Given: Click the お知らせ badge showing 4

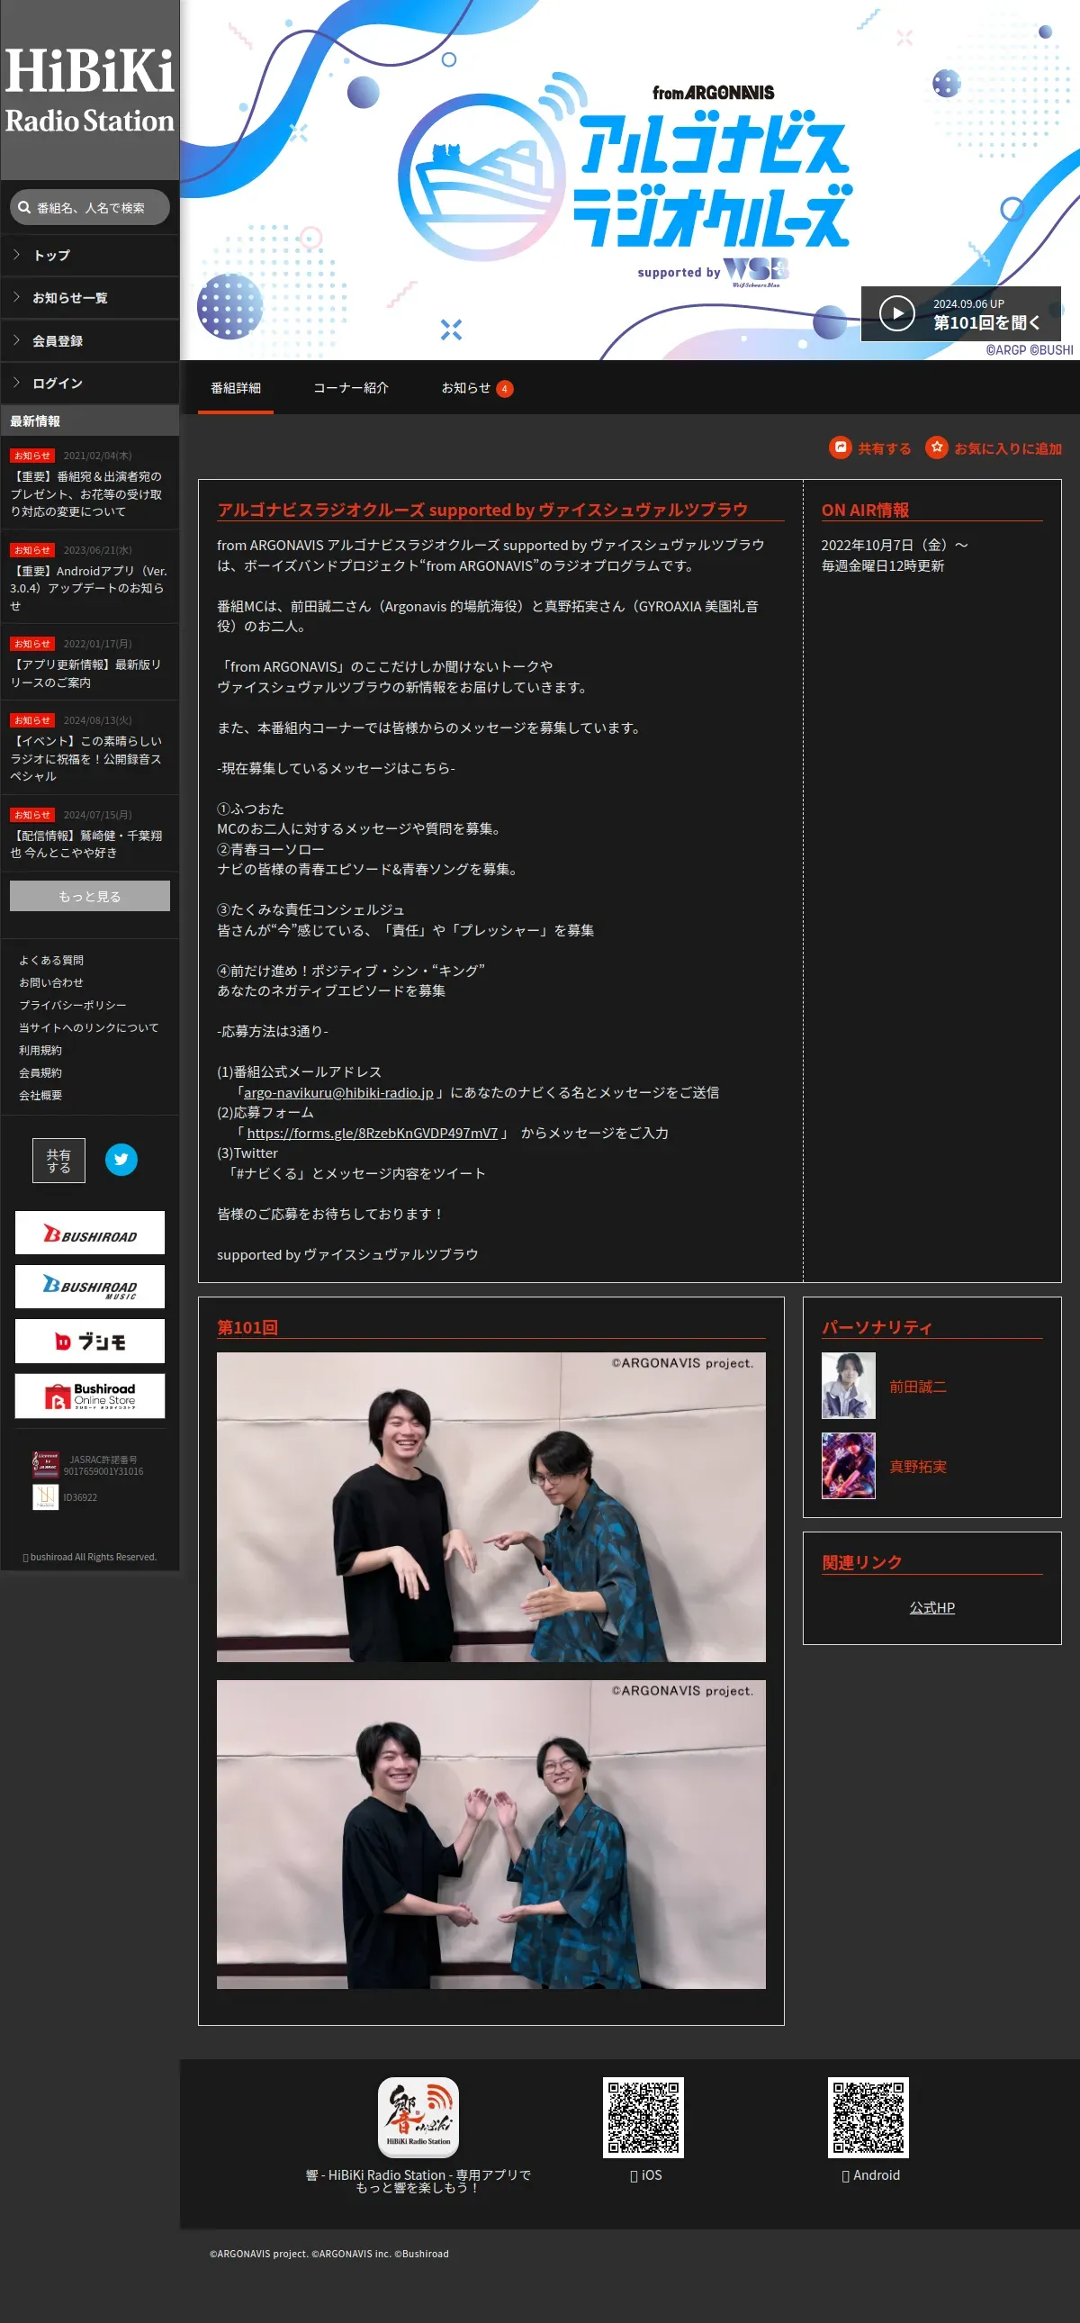Looking at the screenshot, I should click(x=505, y=389).
